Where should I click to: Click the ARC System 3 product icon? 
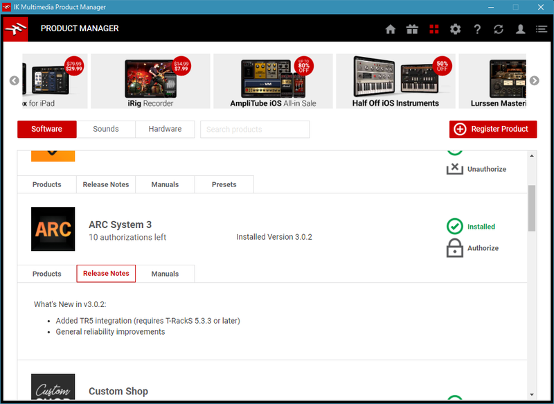click(53, 229)
